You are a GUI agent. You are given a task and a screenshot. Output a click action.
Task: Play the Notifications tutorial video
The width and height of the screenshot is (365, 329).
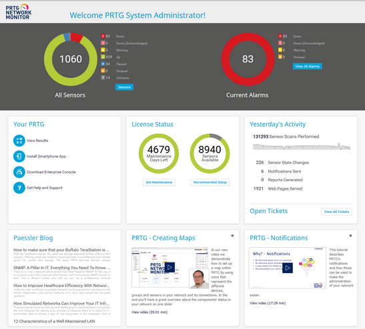pos(288,268)
